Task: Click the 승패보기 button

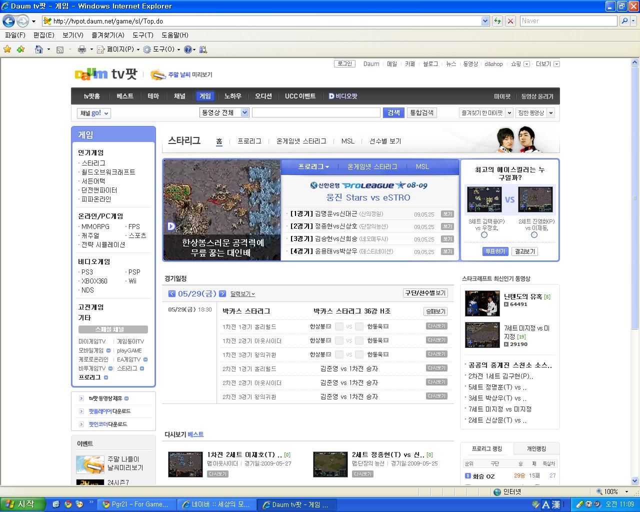Action: (x=435, y=311)
